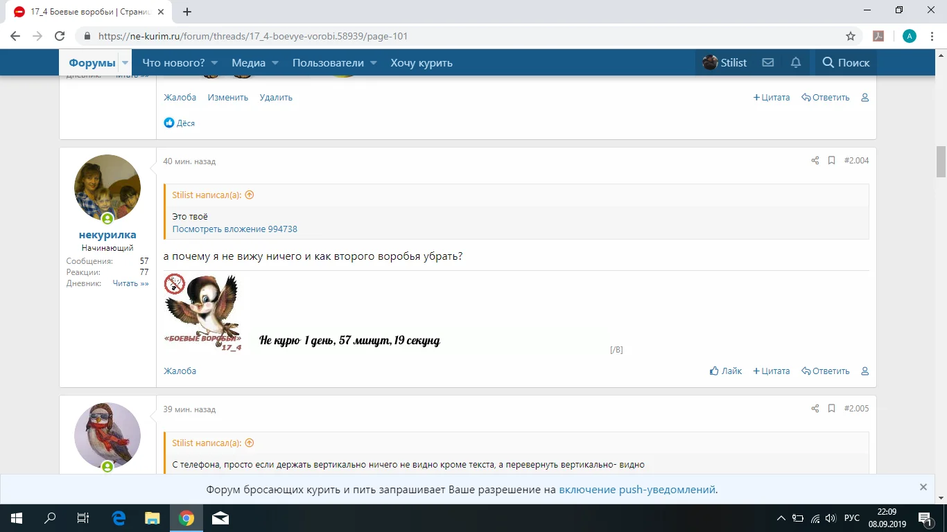Image resolution: width=947 pixels, height=532 pixels.
Task: Open the Что нового? section
Action: [173, 63]
